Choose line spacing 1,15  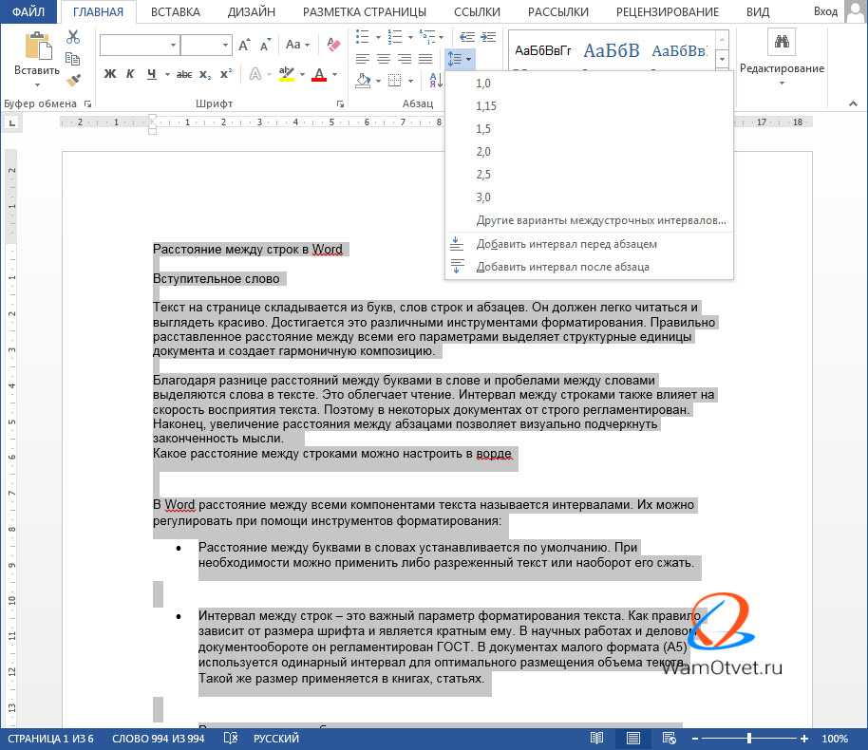pyautogui.click(x=589, y=105)
